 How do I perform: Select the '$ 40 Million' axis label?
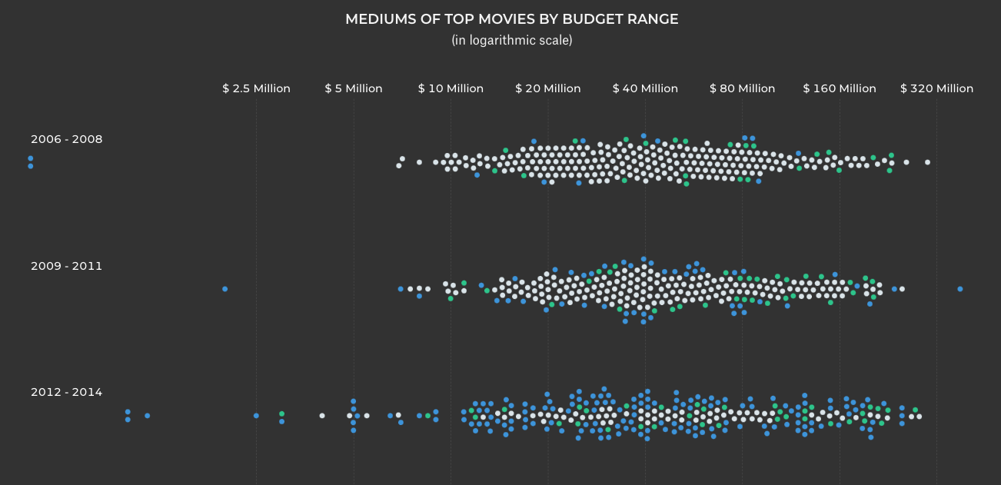point(645,88)
